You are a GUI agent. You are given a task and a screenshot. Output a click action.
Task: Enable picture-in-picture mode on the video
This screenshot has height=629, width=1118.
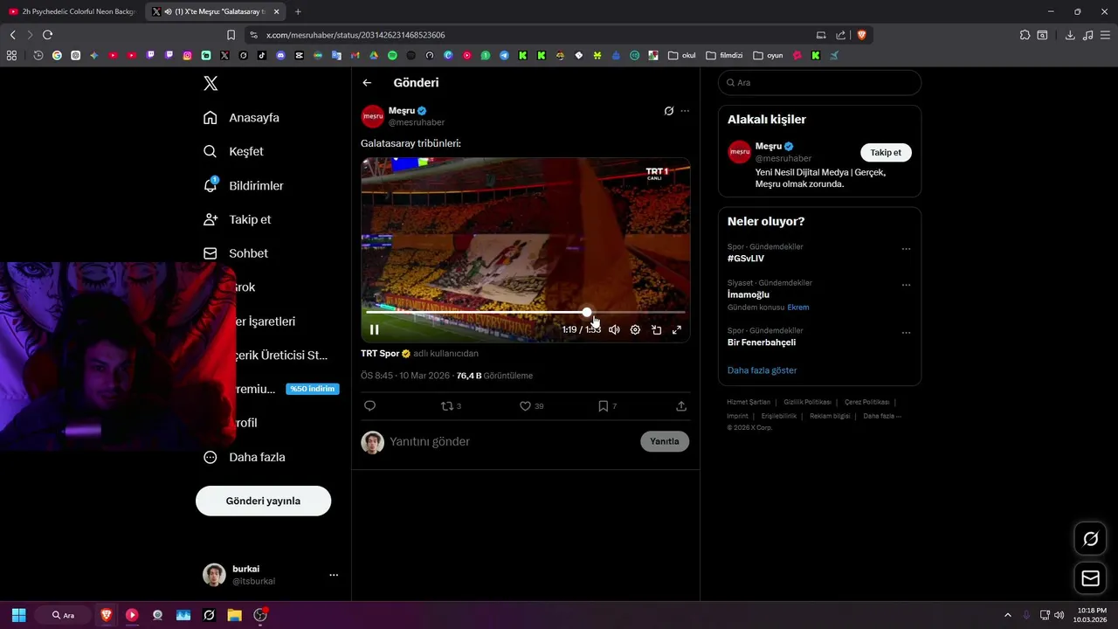(656, 330)
